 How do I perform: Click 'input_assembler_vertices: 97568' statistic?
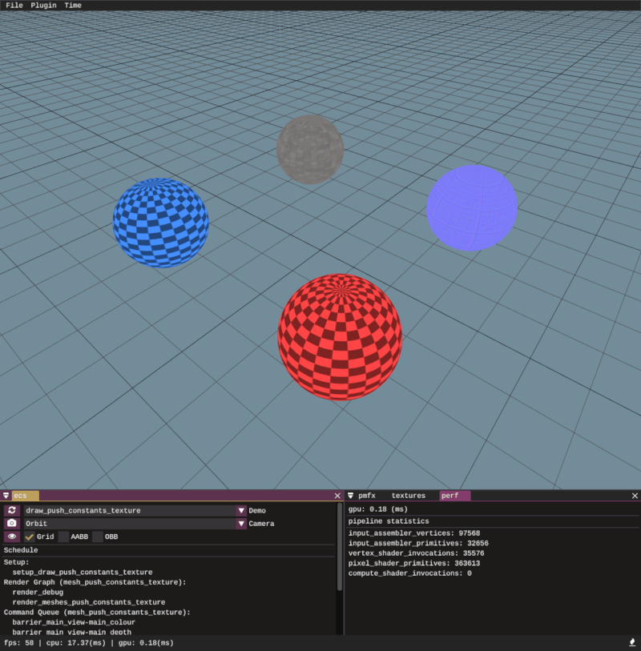tap(414, 533)
